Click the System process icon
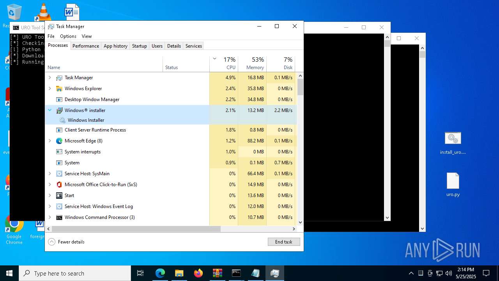 (x=59, y=163)
